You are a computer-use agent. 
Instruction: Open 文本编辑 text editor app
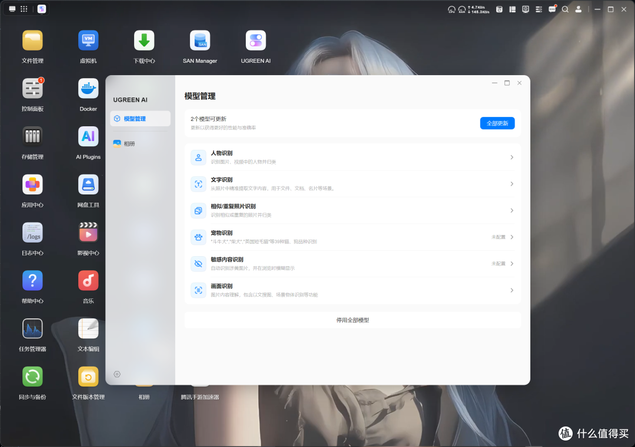(88, 328)
